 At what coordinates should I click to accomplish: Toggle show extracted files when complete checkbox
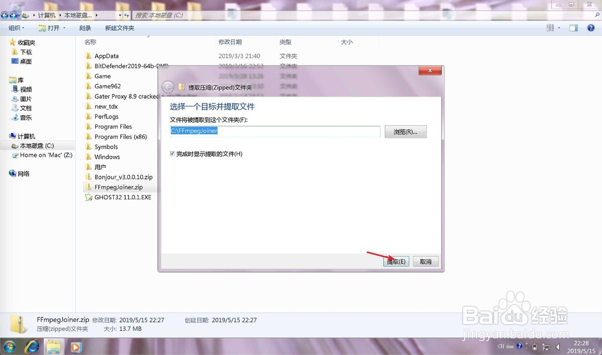coord(172,153)
